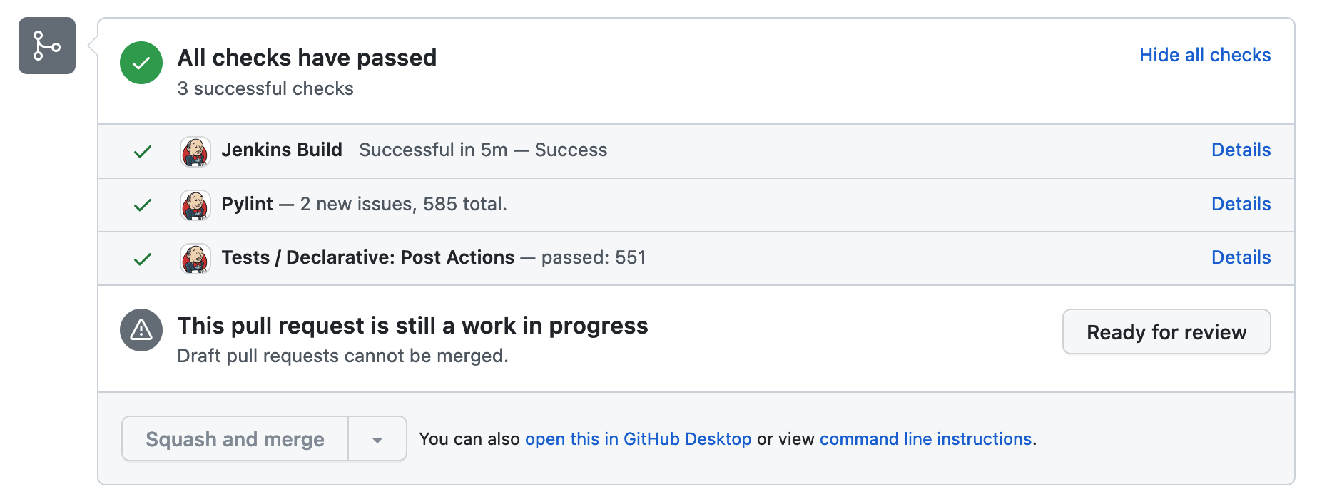The width and height of the screenshot is (1317, 499).
Task: View the command line instructions
Action: point(925,439)
